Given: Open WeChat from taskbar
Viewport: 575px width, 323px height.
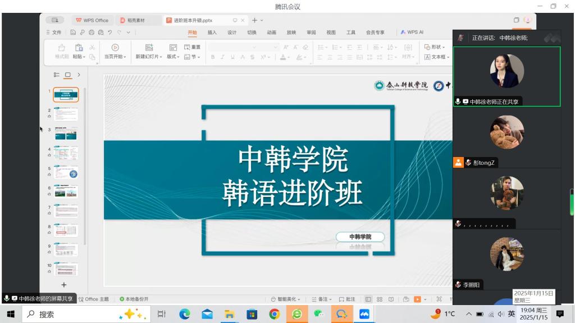Looking at the screenshot, I should point(319,314).
